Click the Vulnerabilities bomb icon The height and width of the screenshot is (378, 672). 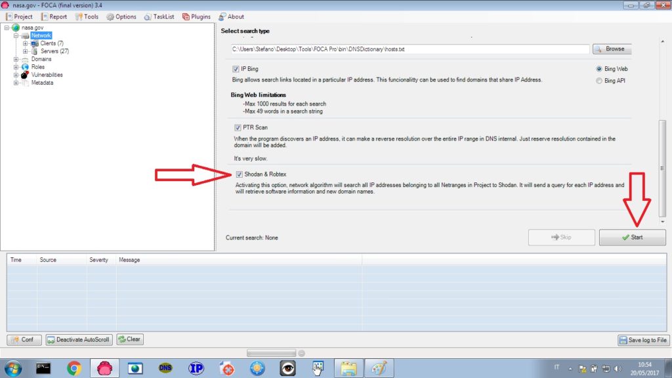[26, 75]
